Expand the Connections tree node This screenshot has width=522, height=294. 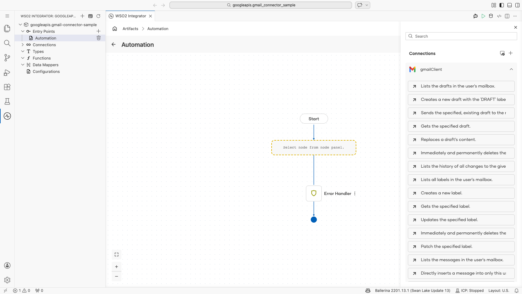[x=23, y=45]
